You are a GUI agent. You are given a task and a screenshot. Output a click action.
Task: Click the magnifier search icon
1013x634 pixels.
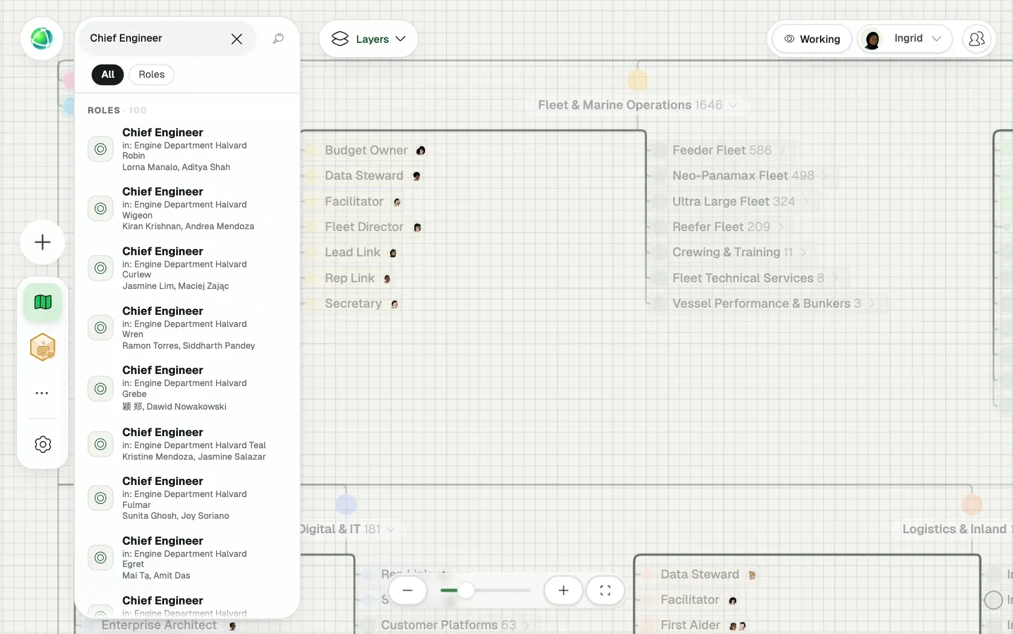278,39
